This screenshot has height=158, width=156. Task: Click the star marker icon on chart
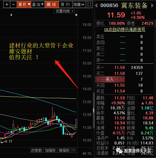click(x=76, y=15)
